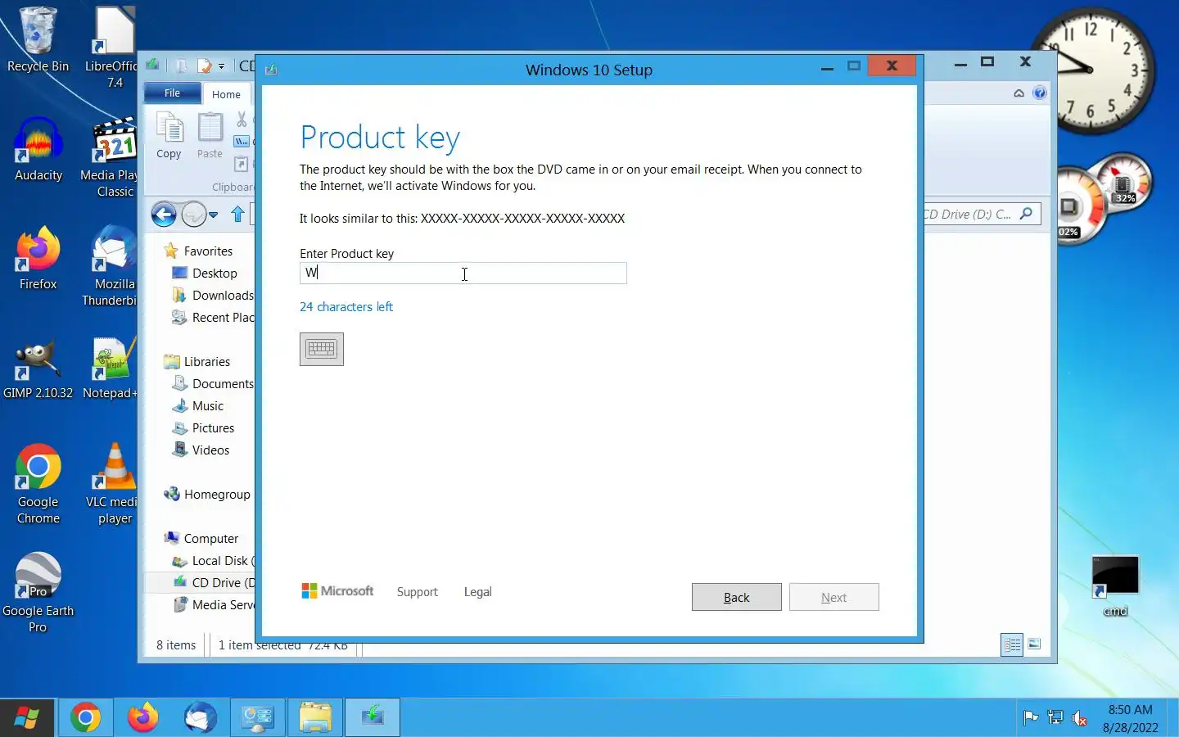Select the cmd desktop shortcut
Image resolution: width=1179 pixels, height=737 pixels.
[1115, 585]
